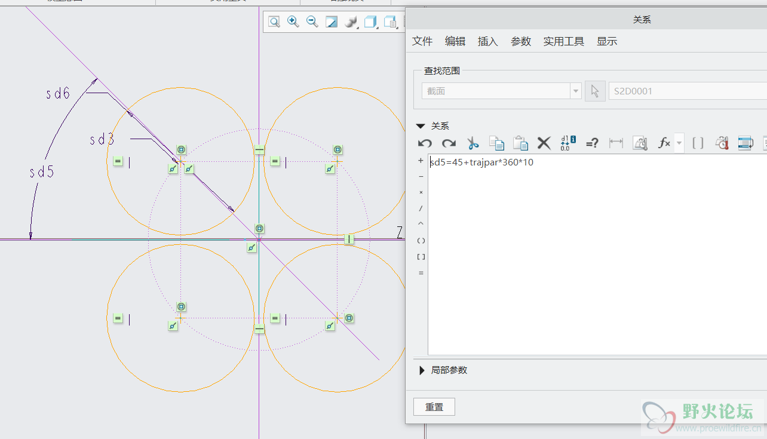Open the 实用工具 menu
767x439 pixels.
tap(564, 41)
